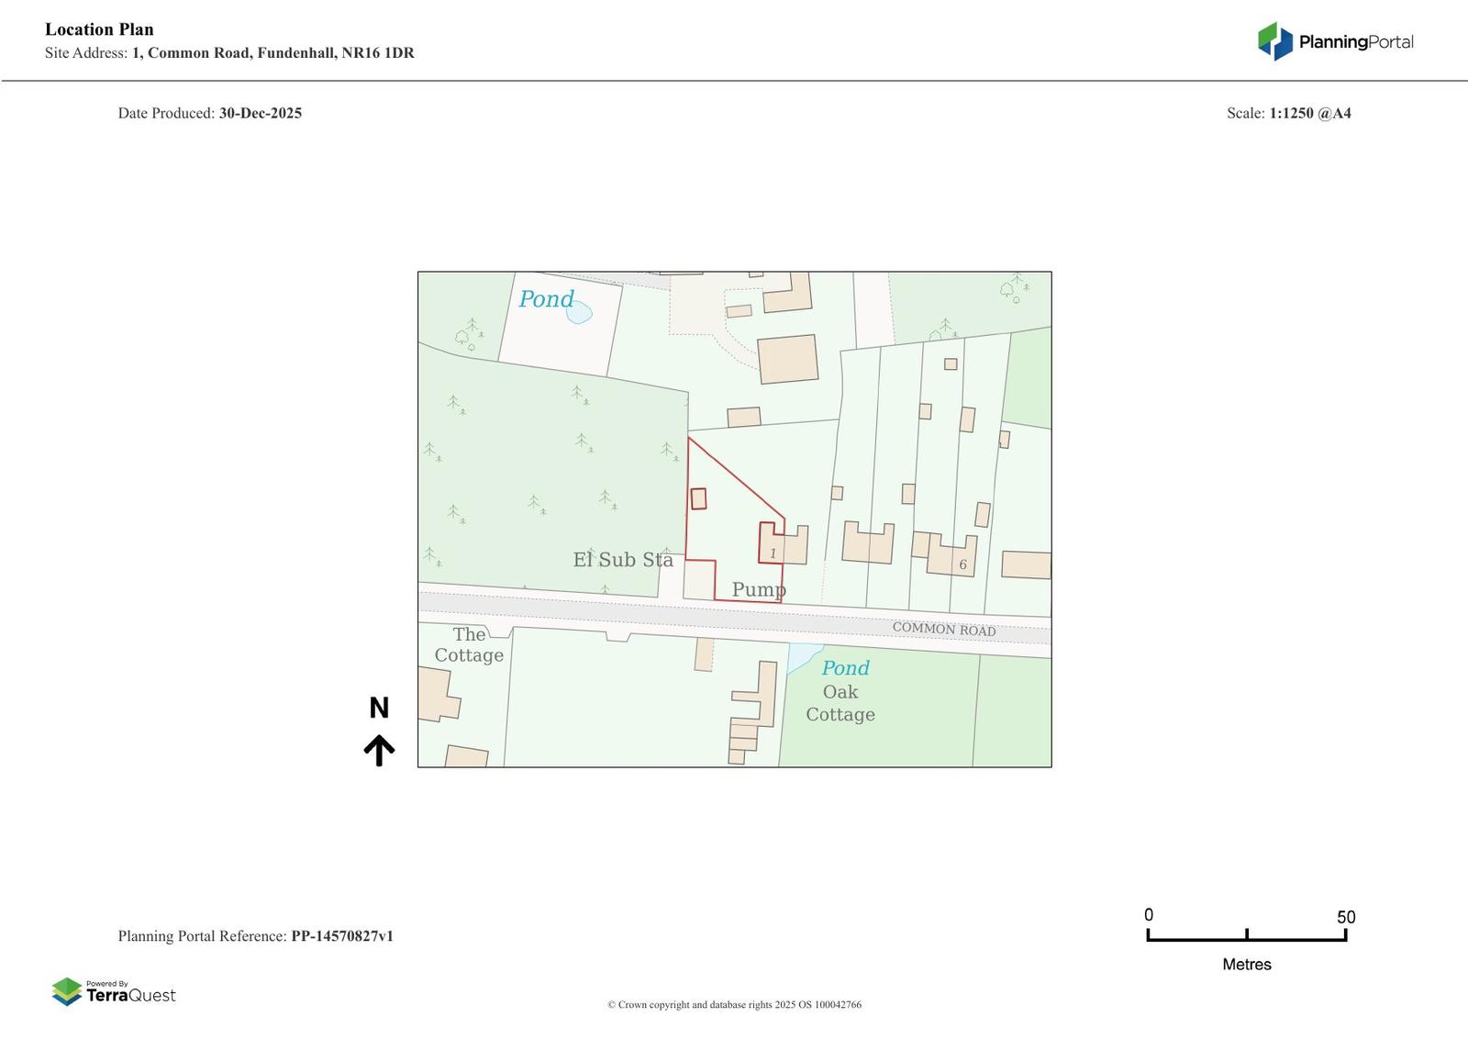Click The Cottage label
The height and width of the screenshot is (1039, 1468).
coord(469,644)
